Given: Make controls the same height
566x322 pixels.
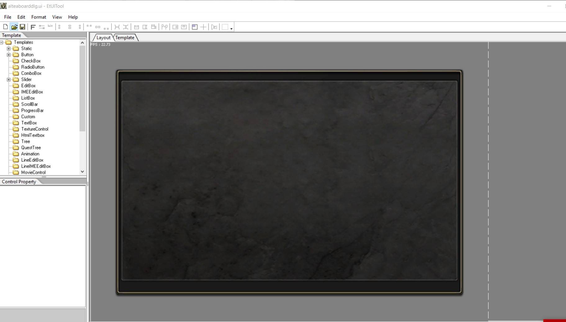Looking at the screenshot, I should [x=145, y=27].
